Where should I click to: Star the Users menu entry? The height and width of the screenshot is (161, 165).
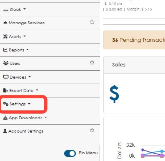(x=92, y=62)
